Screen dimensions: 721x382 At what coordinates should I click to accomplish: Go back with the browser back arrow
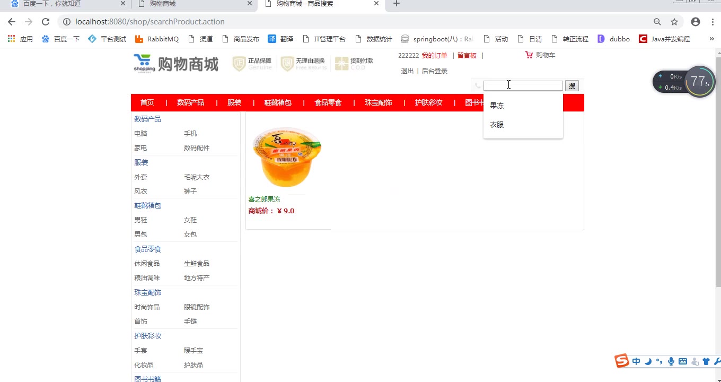pyautogui.click(x=12, y=22)
